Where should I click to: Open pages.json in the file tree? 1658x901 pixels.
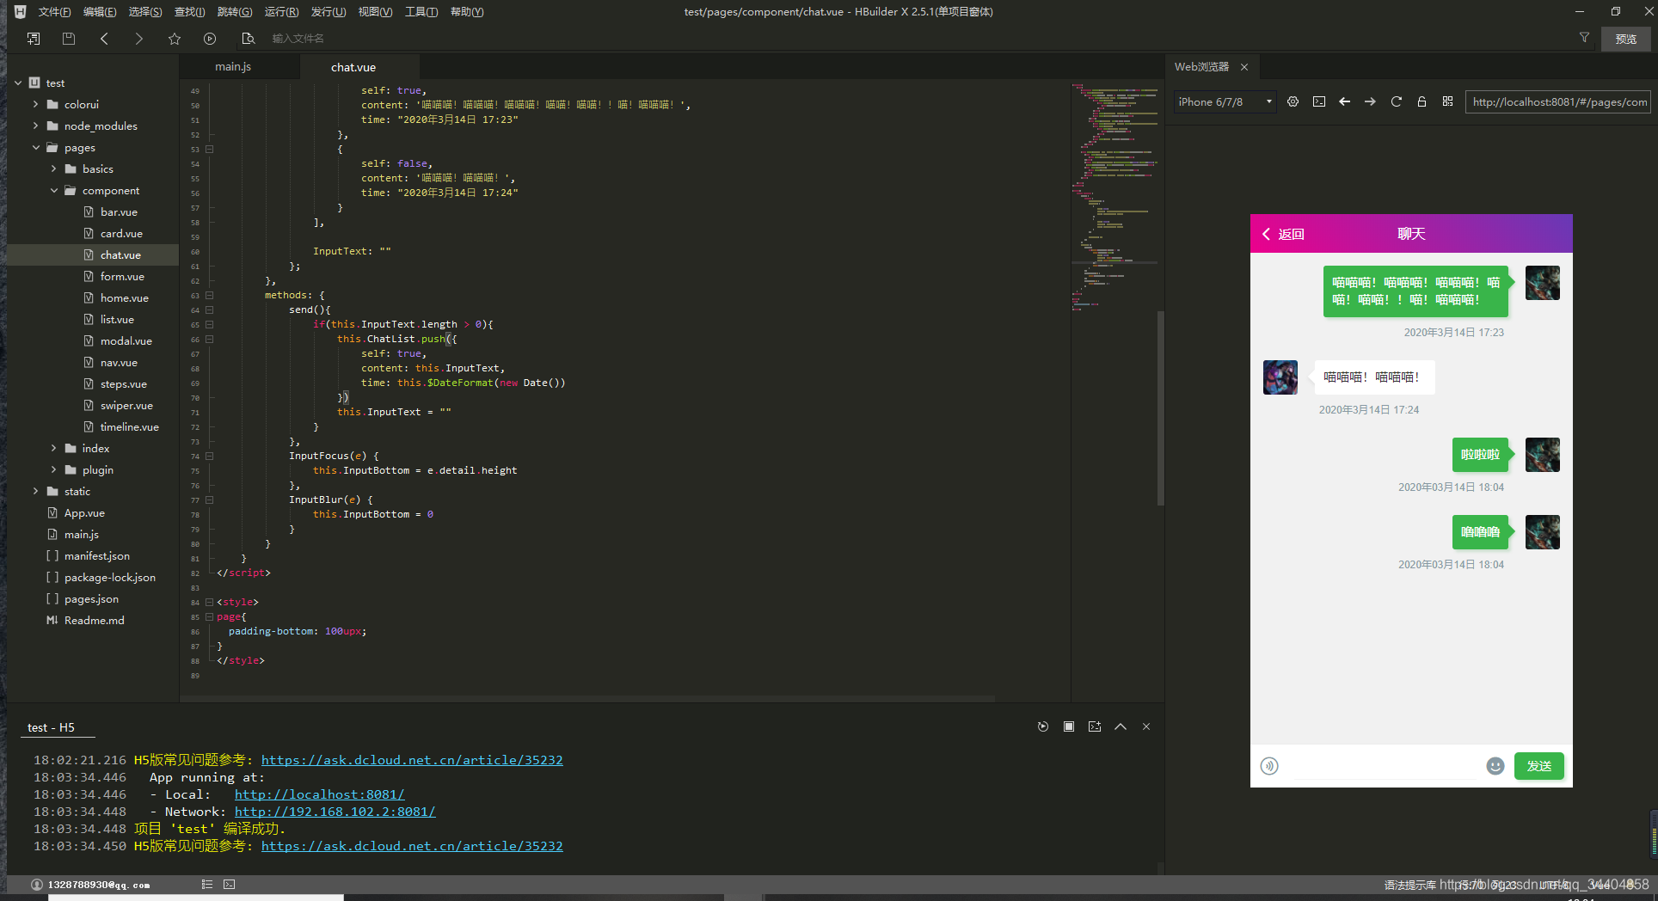pyautogui.click(x=91, y=599)
